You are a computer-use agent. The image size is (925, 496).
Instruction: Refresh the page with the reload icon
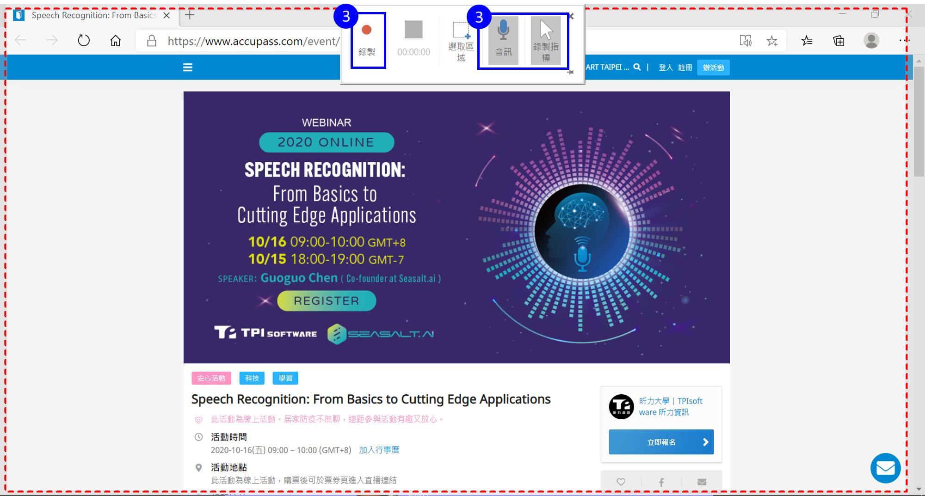(x=84, y=41)
